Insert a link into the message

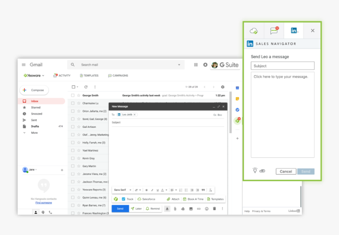(x=199, y=209)
